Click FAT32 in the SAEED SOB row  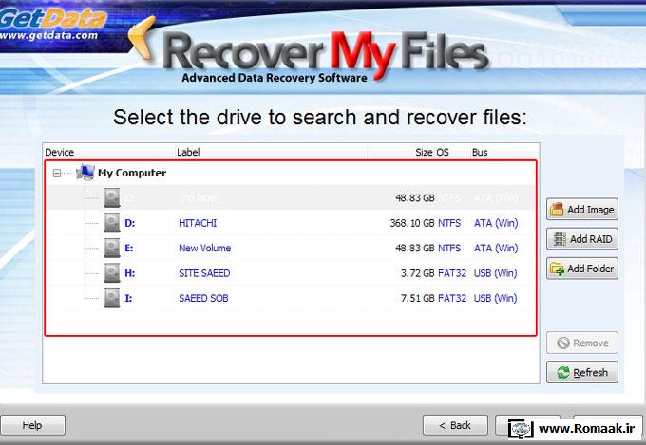[452, 299]
